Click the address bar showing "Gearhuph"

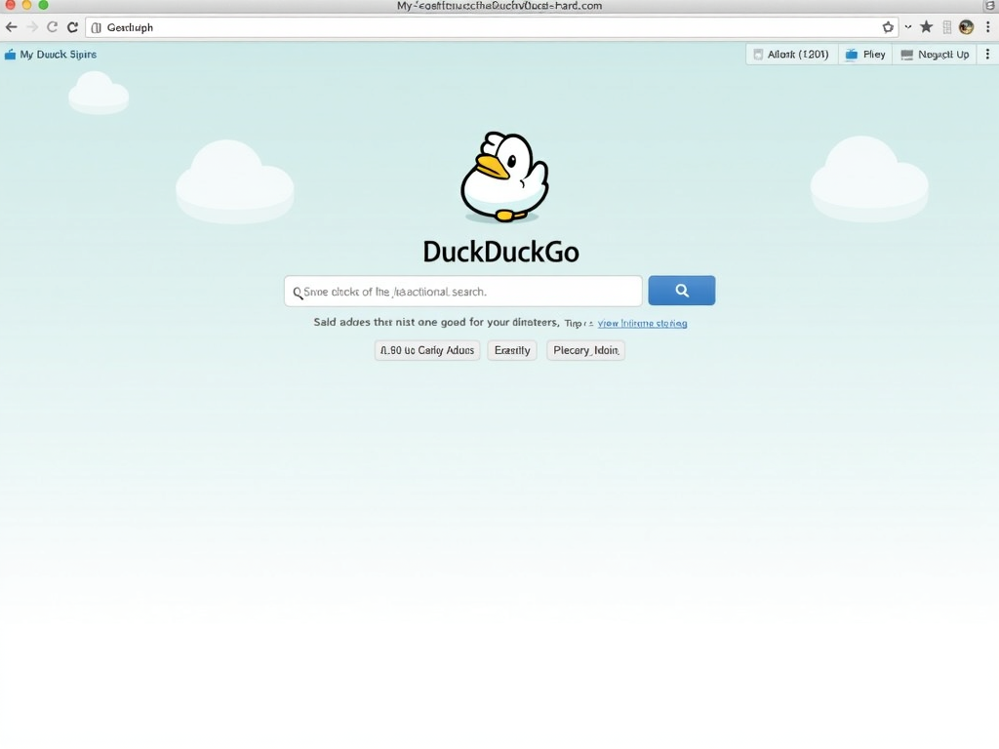492,27
